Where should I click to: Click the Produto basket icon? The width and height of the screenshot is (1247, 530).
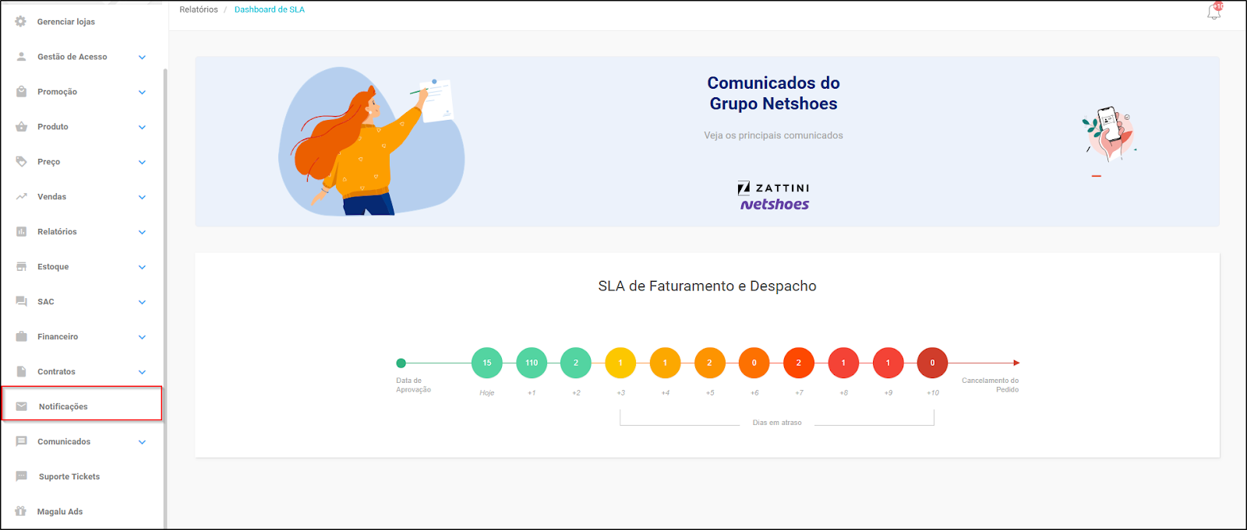point(21,127)
